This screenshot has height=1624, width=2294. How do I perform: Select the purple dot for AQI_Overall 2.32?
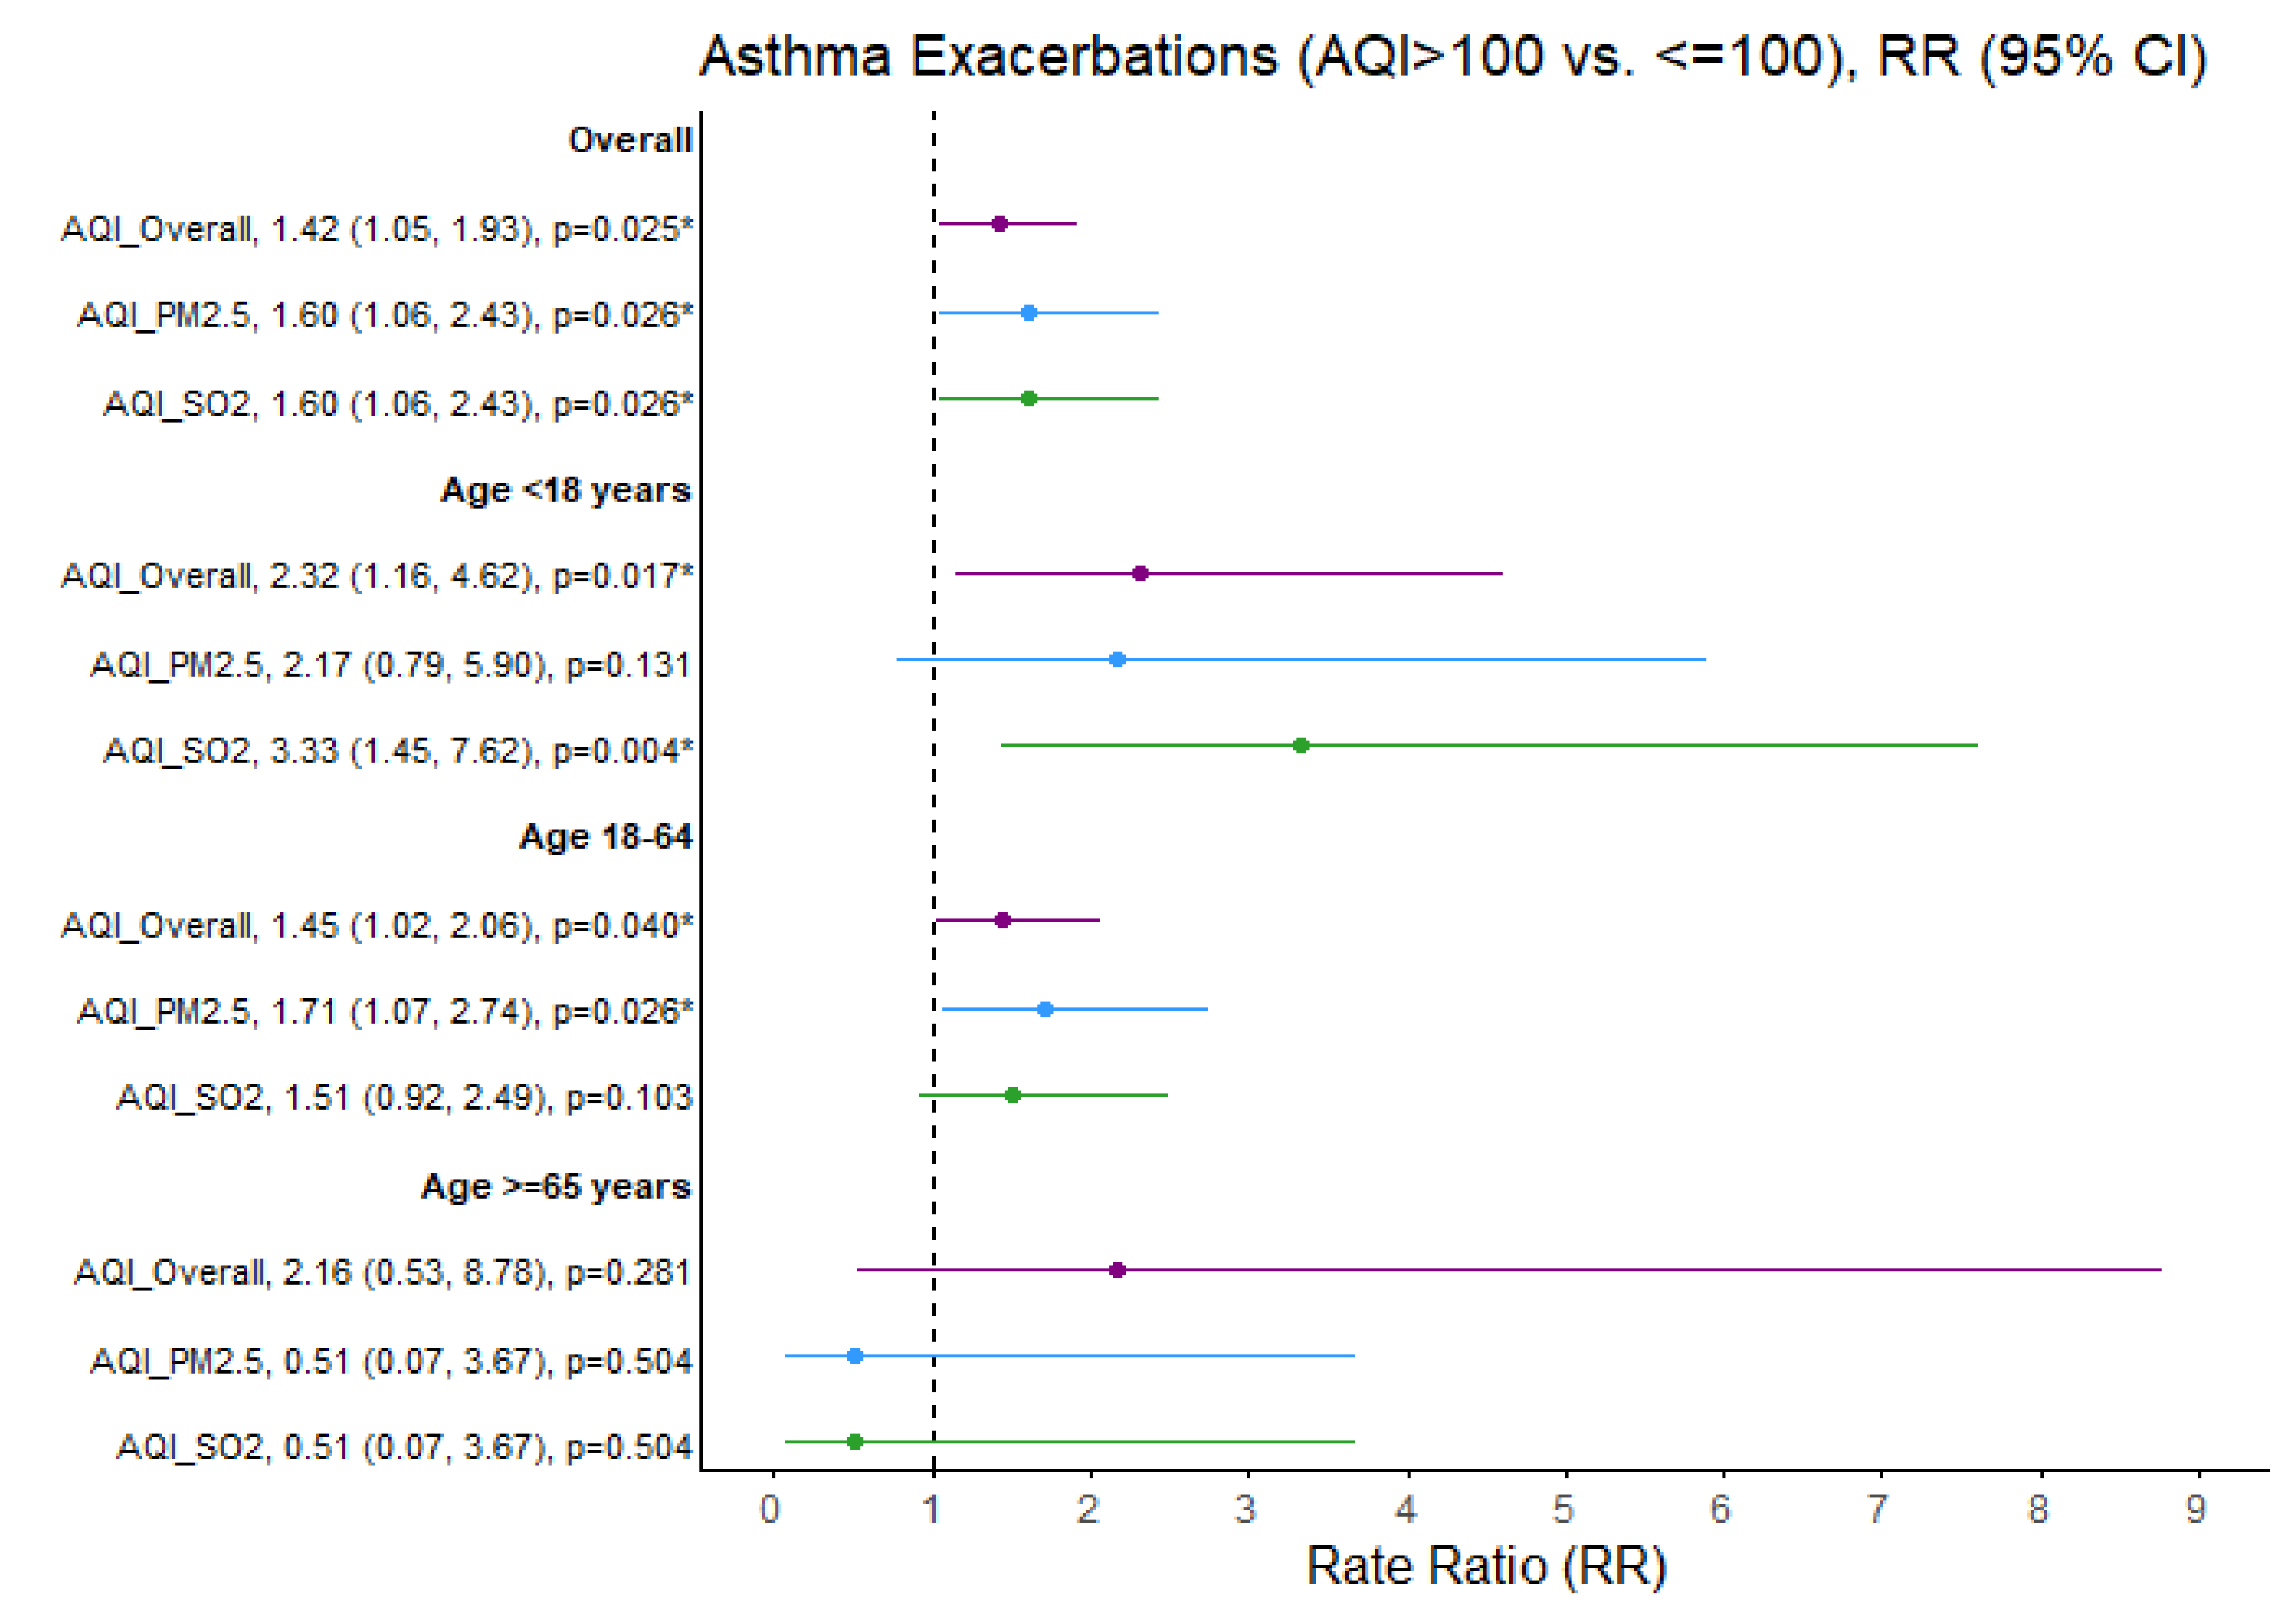click(1140, 574)
